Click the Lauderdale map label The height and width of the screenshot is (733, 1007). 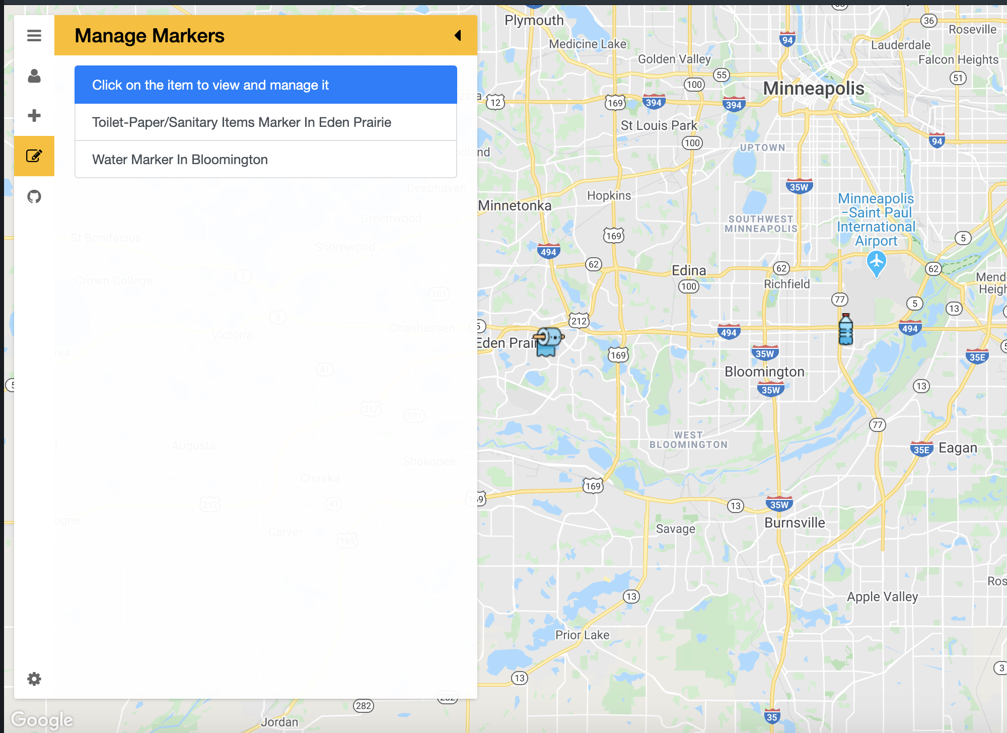click(x=901, y=45)
